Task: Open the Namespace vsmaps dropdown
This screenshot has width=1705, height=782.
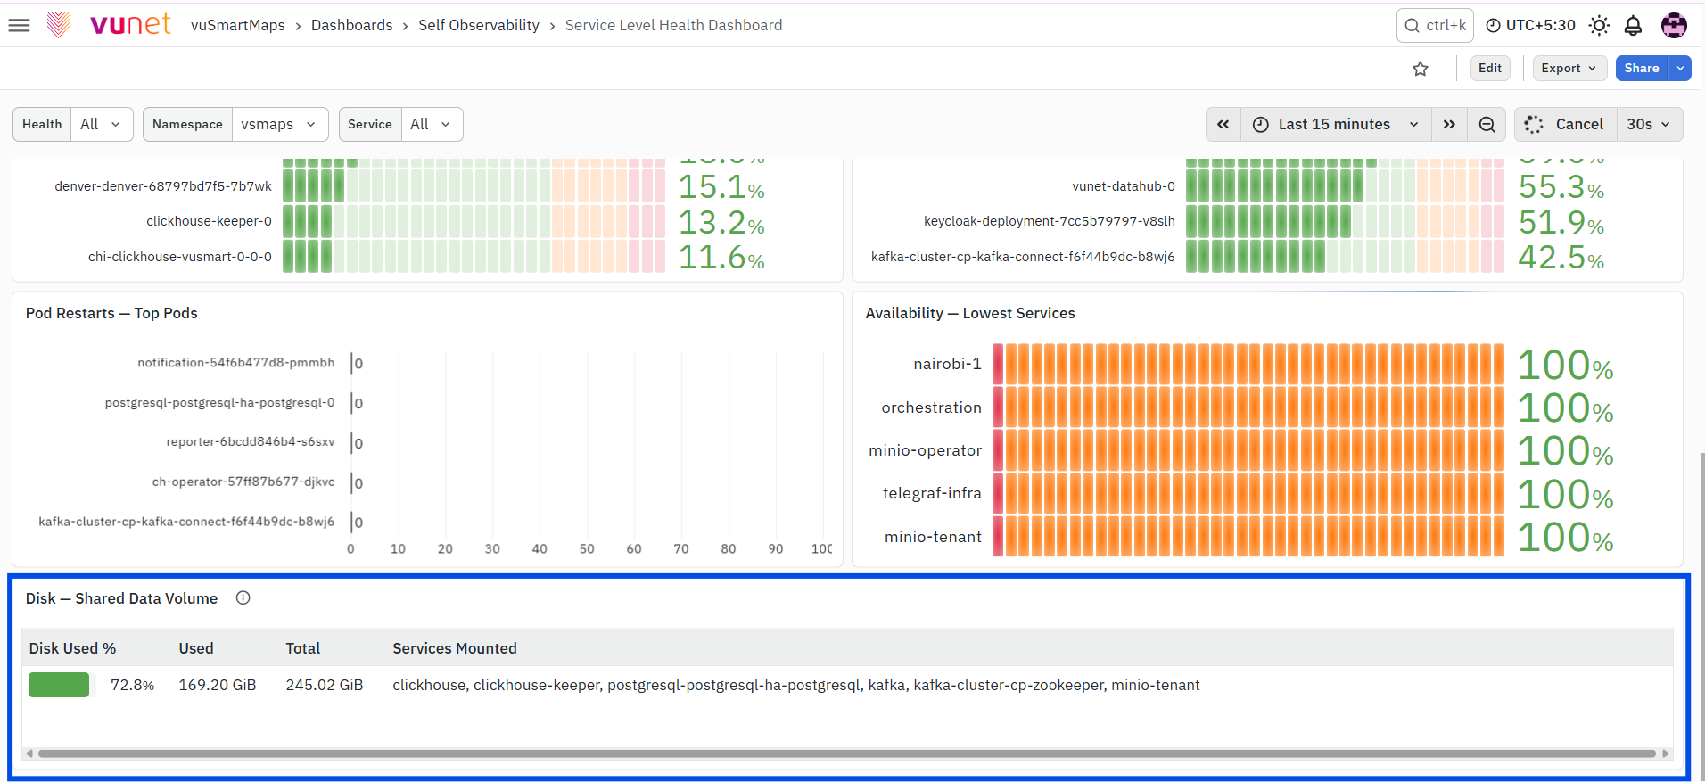Action: click(279, 124)
